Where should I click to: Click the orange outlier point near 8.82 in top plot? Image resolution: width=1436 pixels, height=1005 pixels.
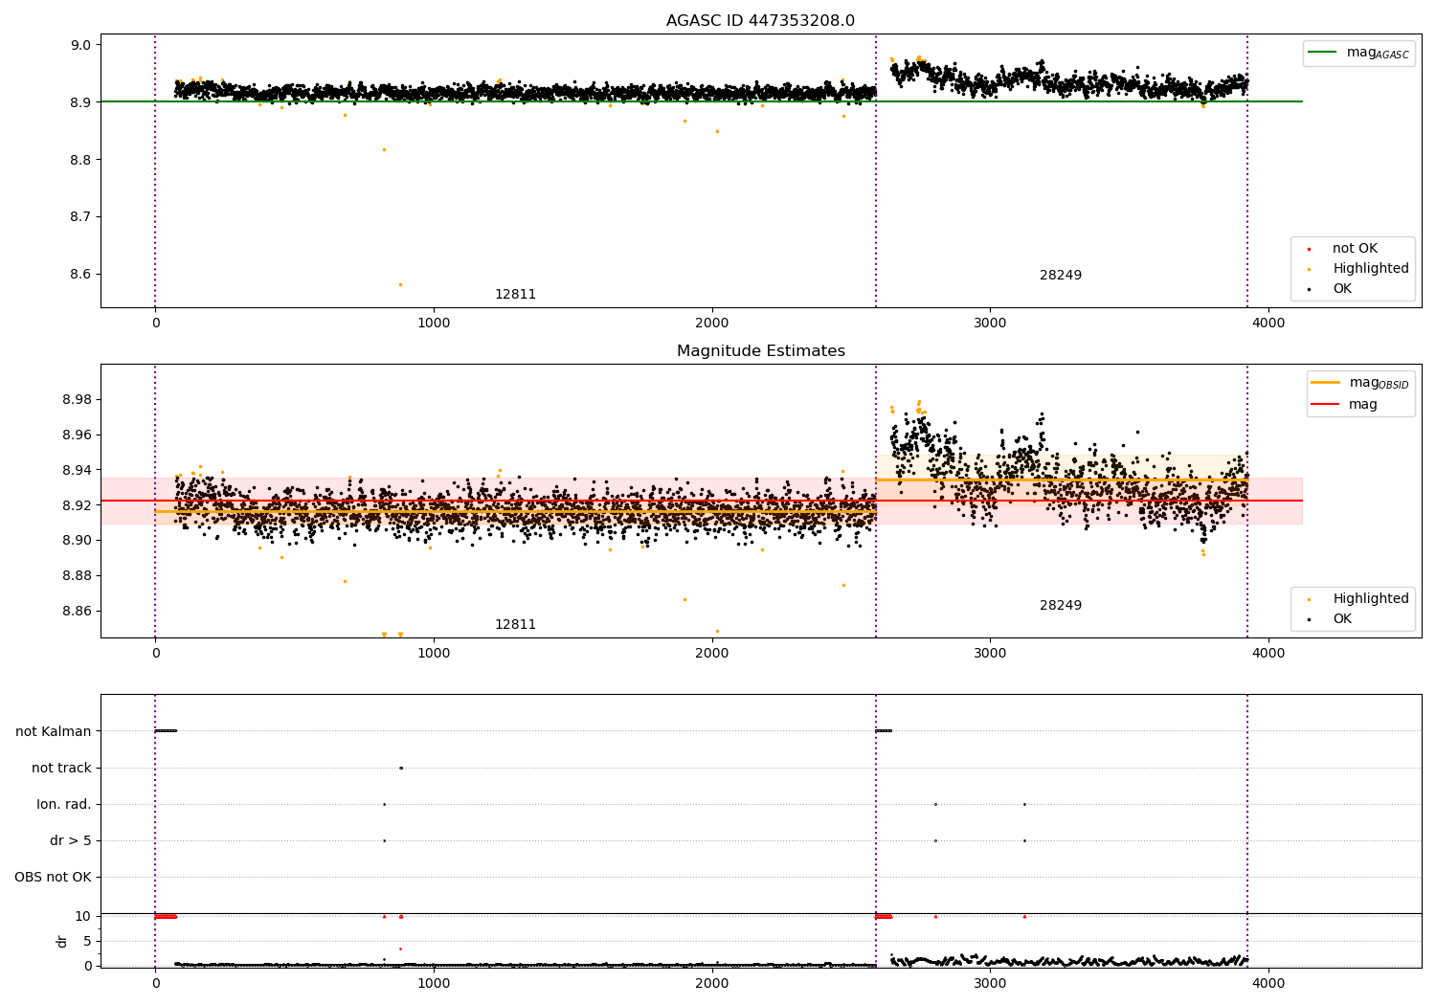[x=384, y=149]
